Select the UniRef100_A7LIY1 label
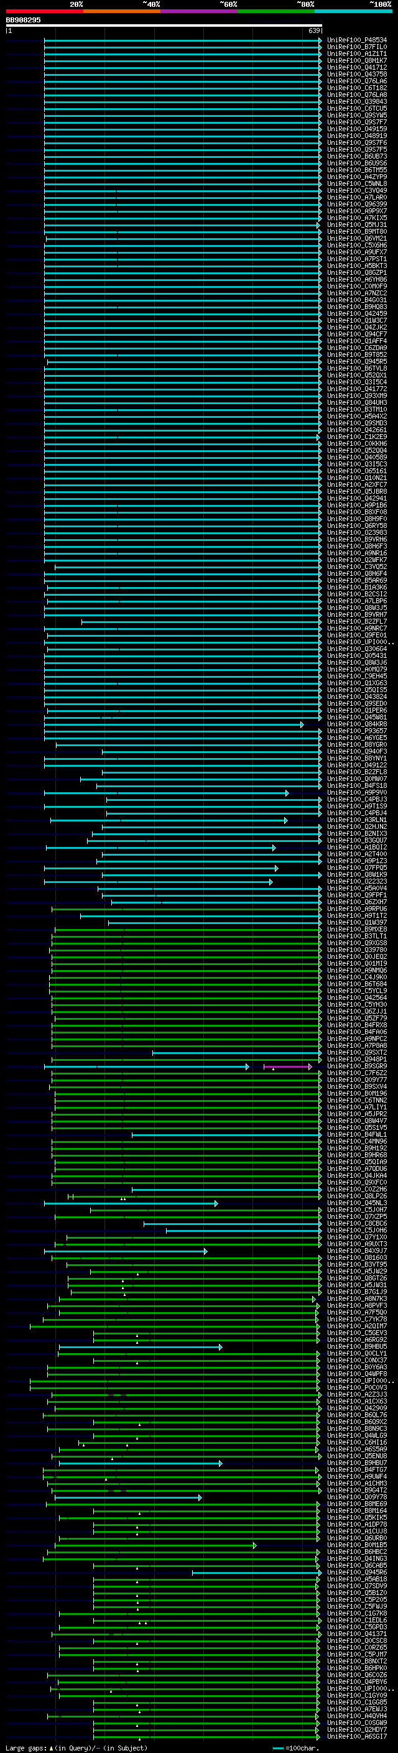 [357, 1107]
